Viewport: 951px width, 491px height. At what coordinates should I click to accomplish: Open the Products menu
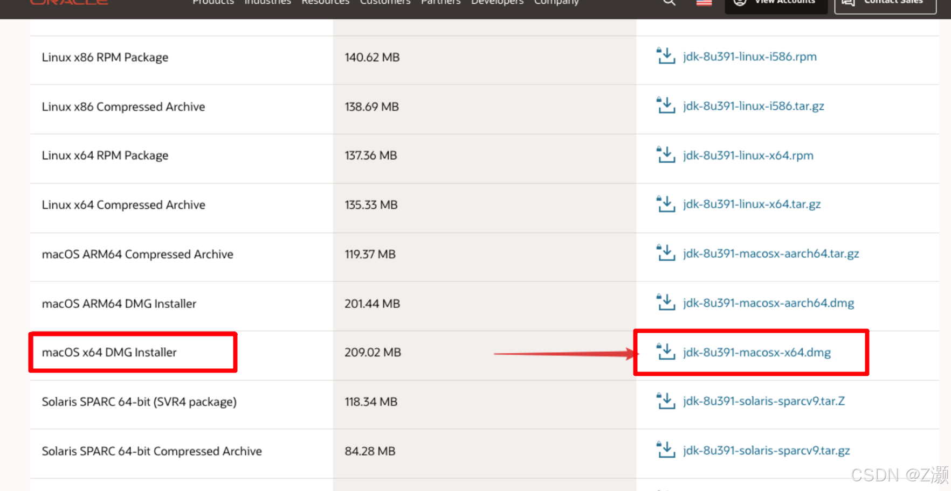[x=213, y=2]
